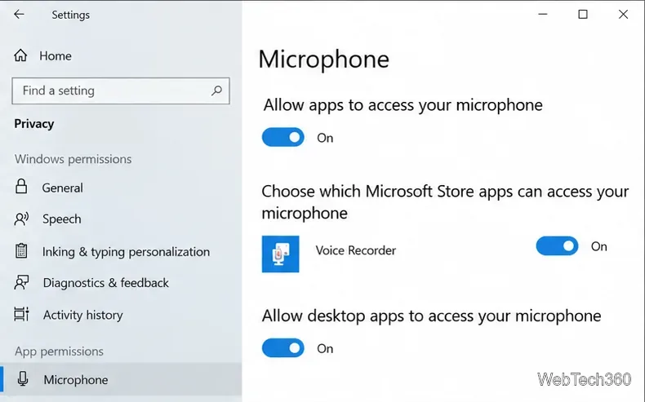645x402 pixels.
Task: Click the Voice Recorder app name
Action: (x=356, y=250)
